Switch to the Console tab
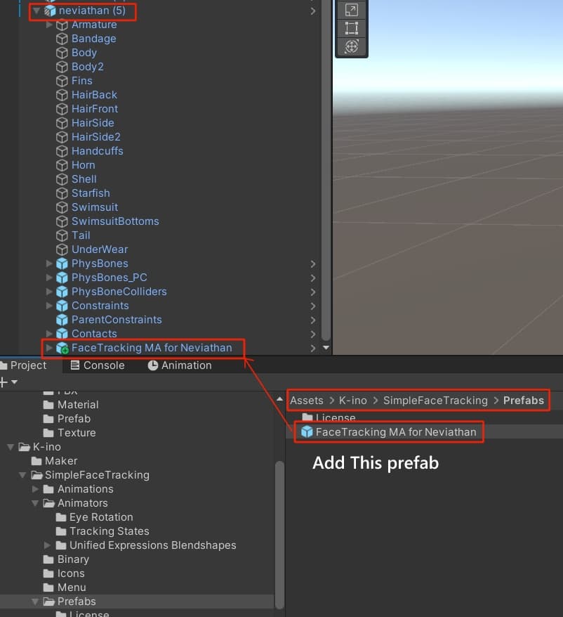The width and height of the screenshot is (563, 617). (98, 365)
